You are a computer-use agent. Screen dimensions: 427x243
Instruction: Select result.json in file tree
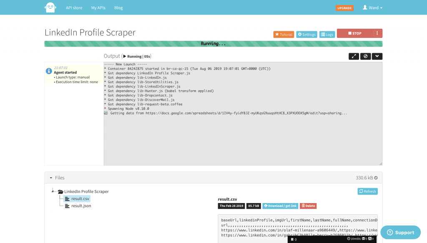78,206
